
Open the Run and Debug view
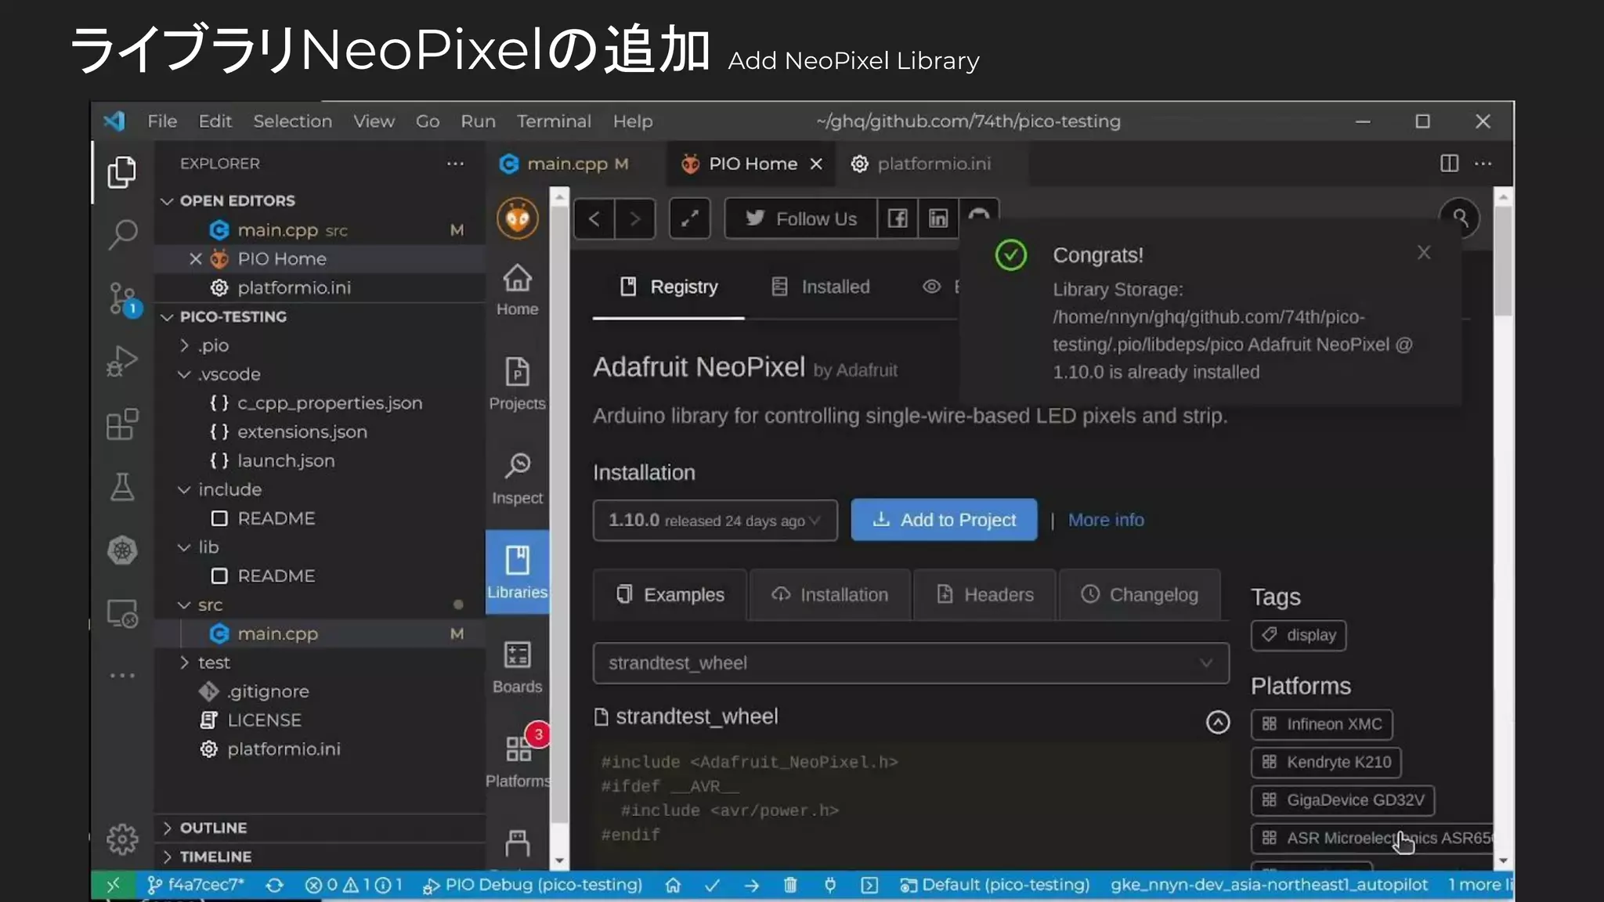tap(121, 361)
